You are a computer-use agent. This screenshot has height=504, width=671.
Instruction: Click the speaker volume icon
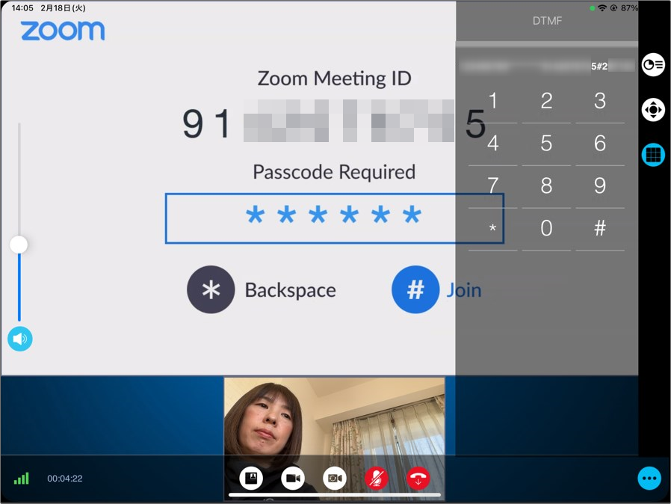(19, 339)
